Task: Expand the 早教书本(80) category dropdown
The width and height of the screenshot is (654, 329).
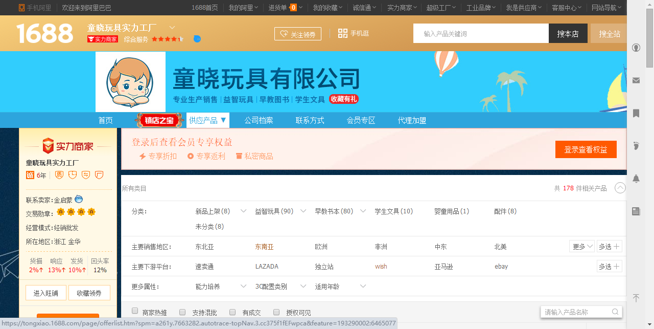Action: 363,211
